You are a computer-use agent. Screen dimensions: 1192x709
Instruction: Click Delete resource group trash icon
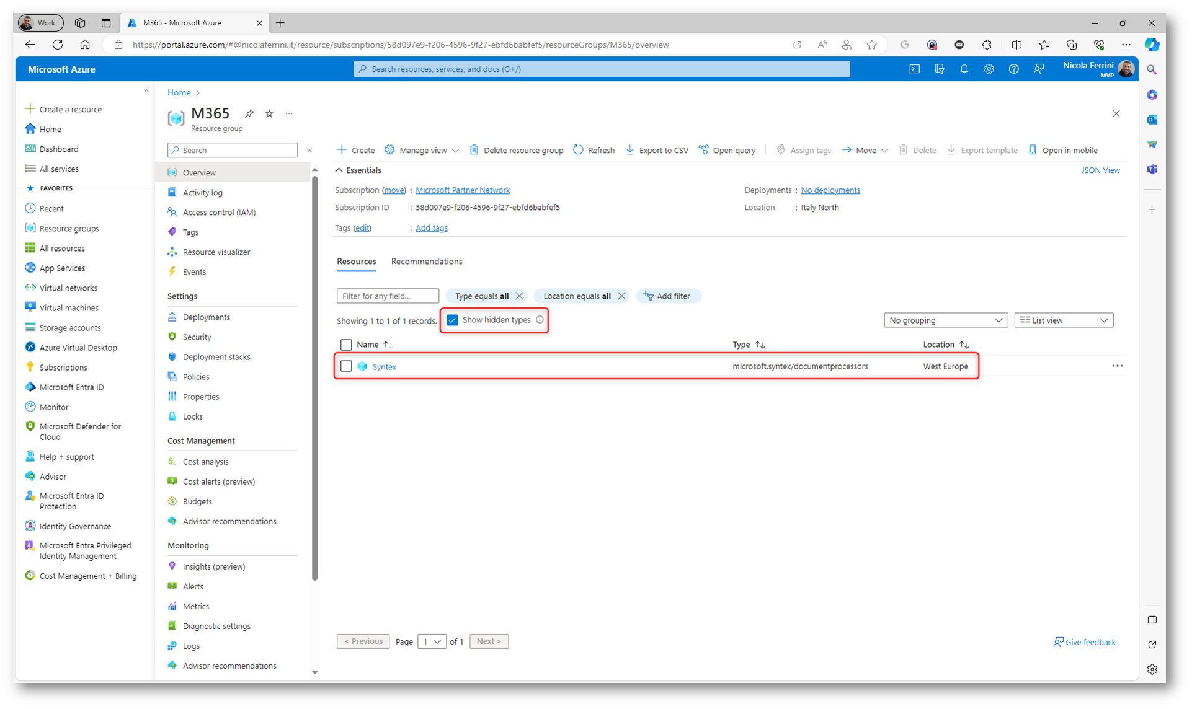click(x=474, y=150)
